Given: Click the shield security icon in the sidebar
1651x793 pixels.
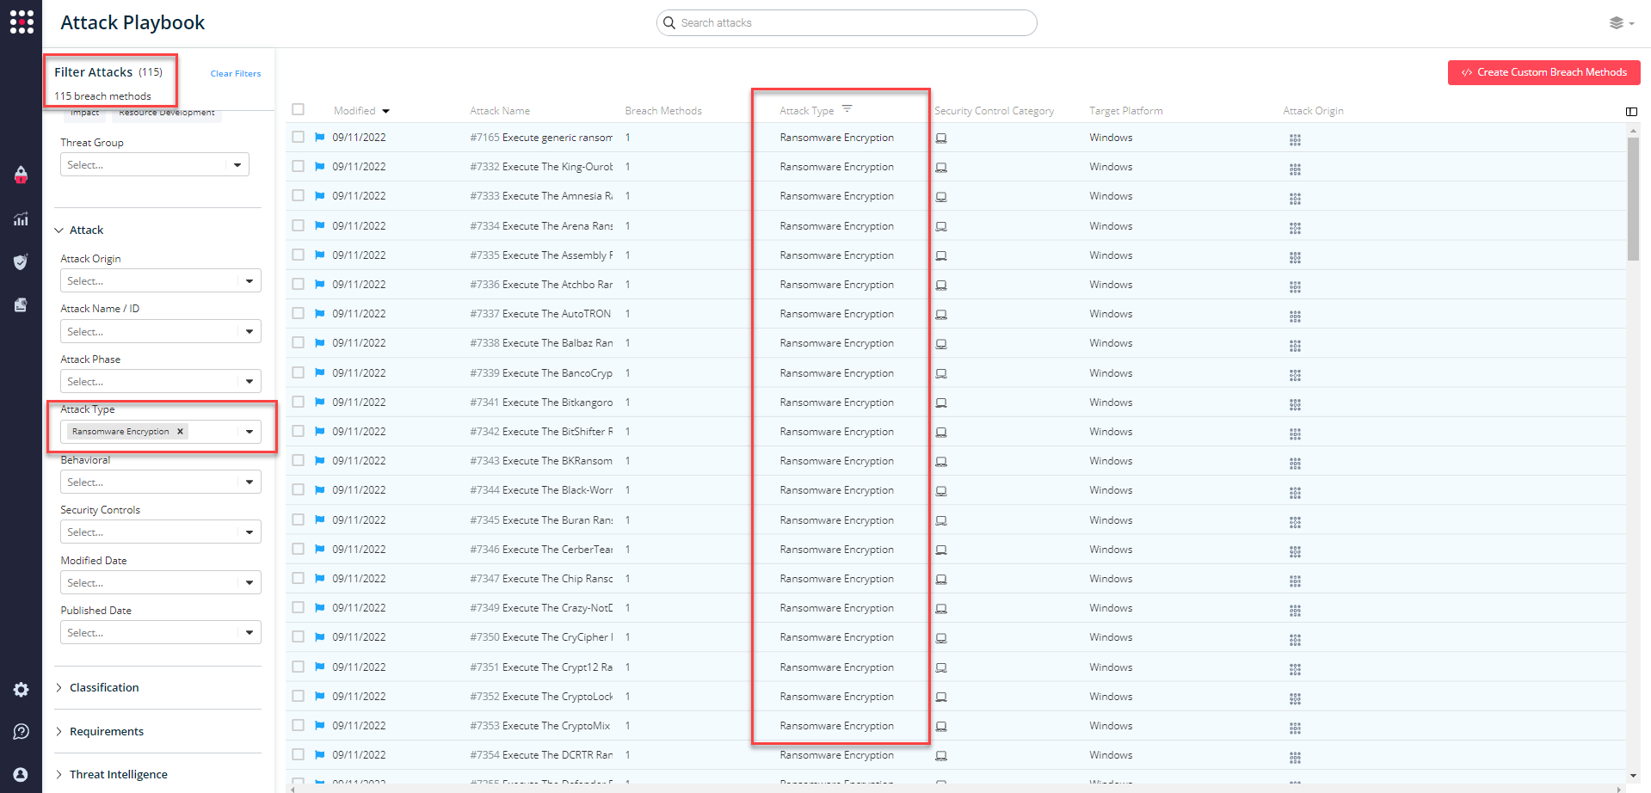Looking at the screenshot, I should click(x=21, y=261).
